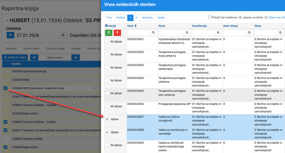This screenshot has width=285, height=153.
Task: Click the date field 27.01.2026
Action: click(x=37, y=35)
